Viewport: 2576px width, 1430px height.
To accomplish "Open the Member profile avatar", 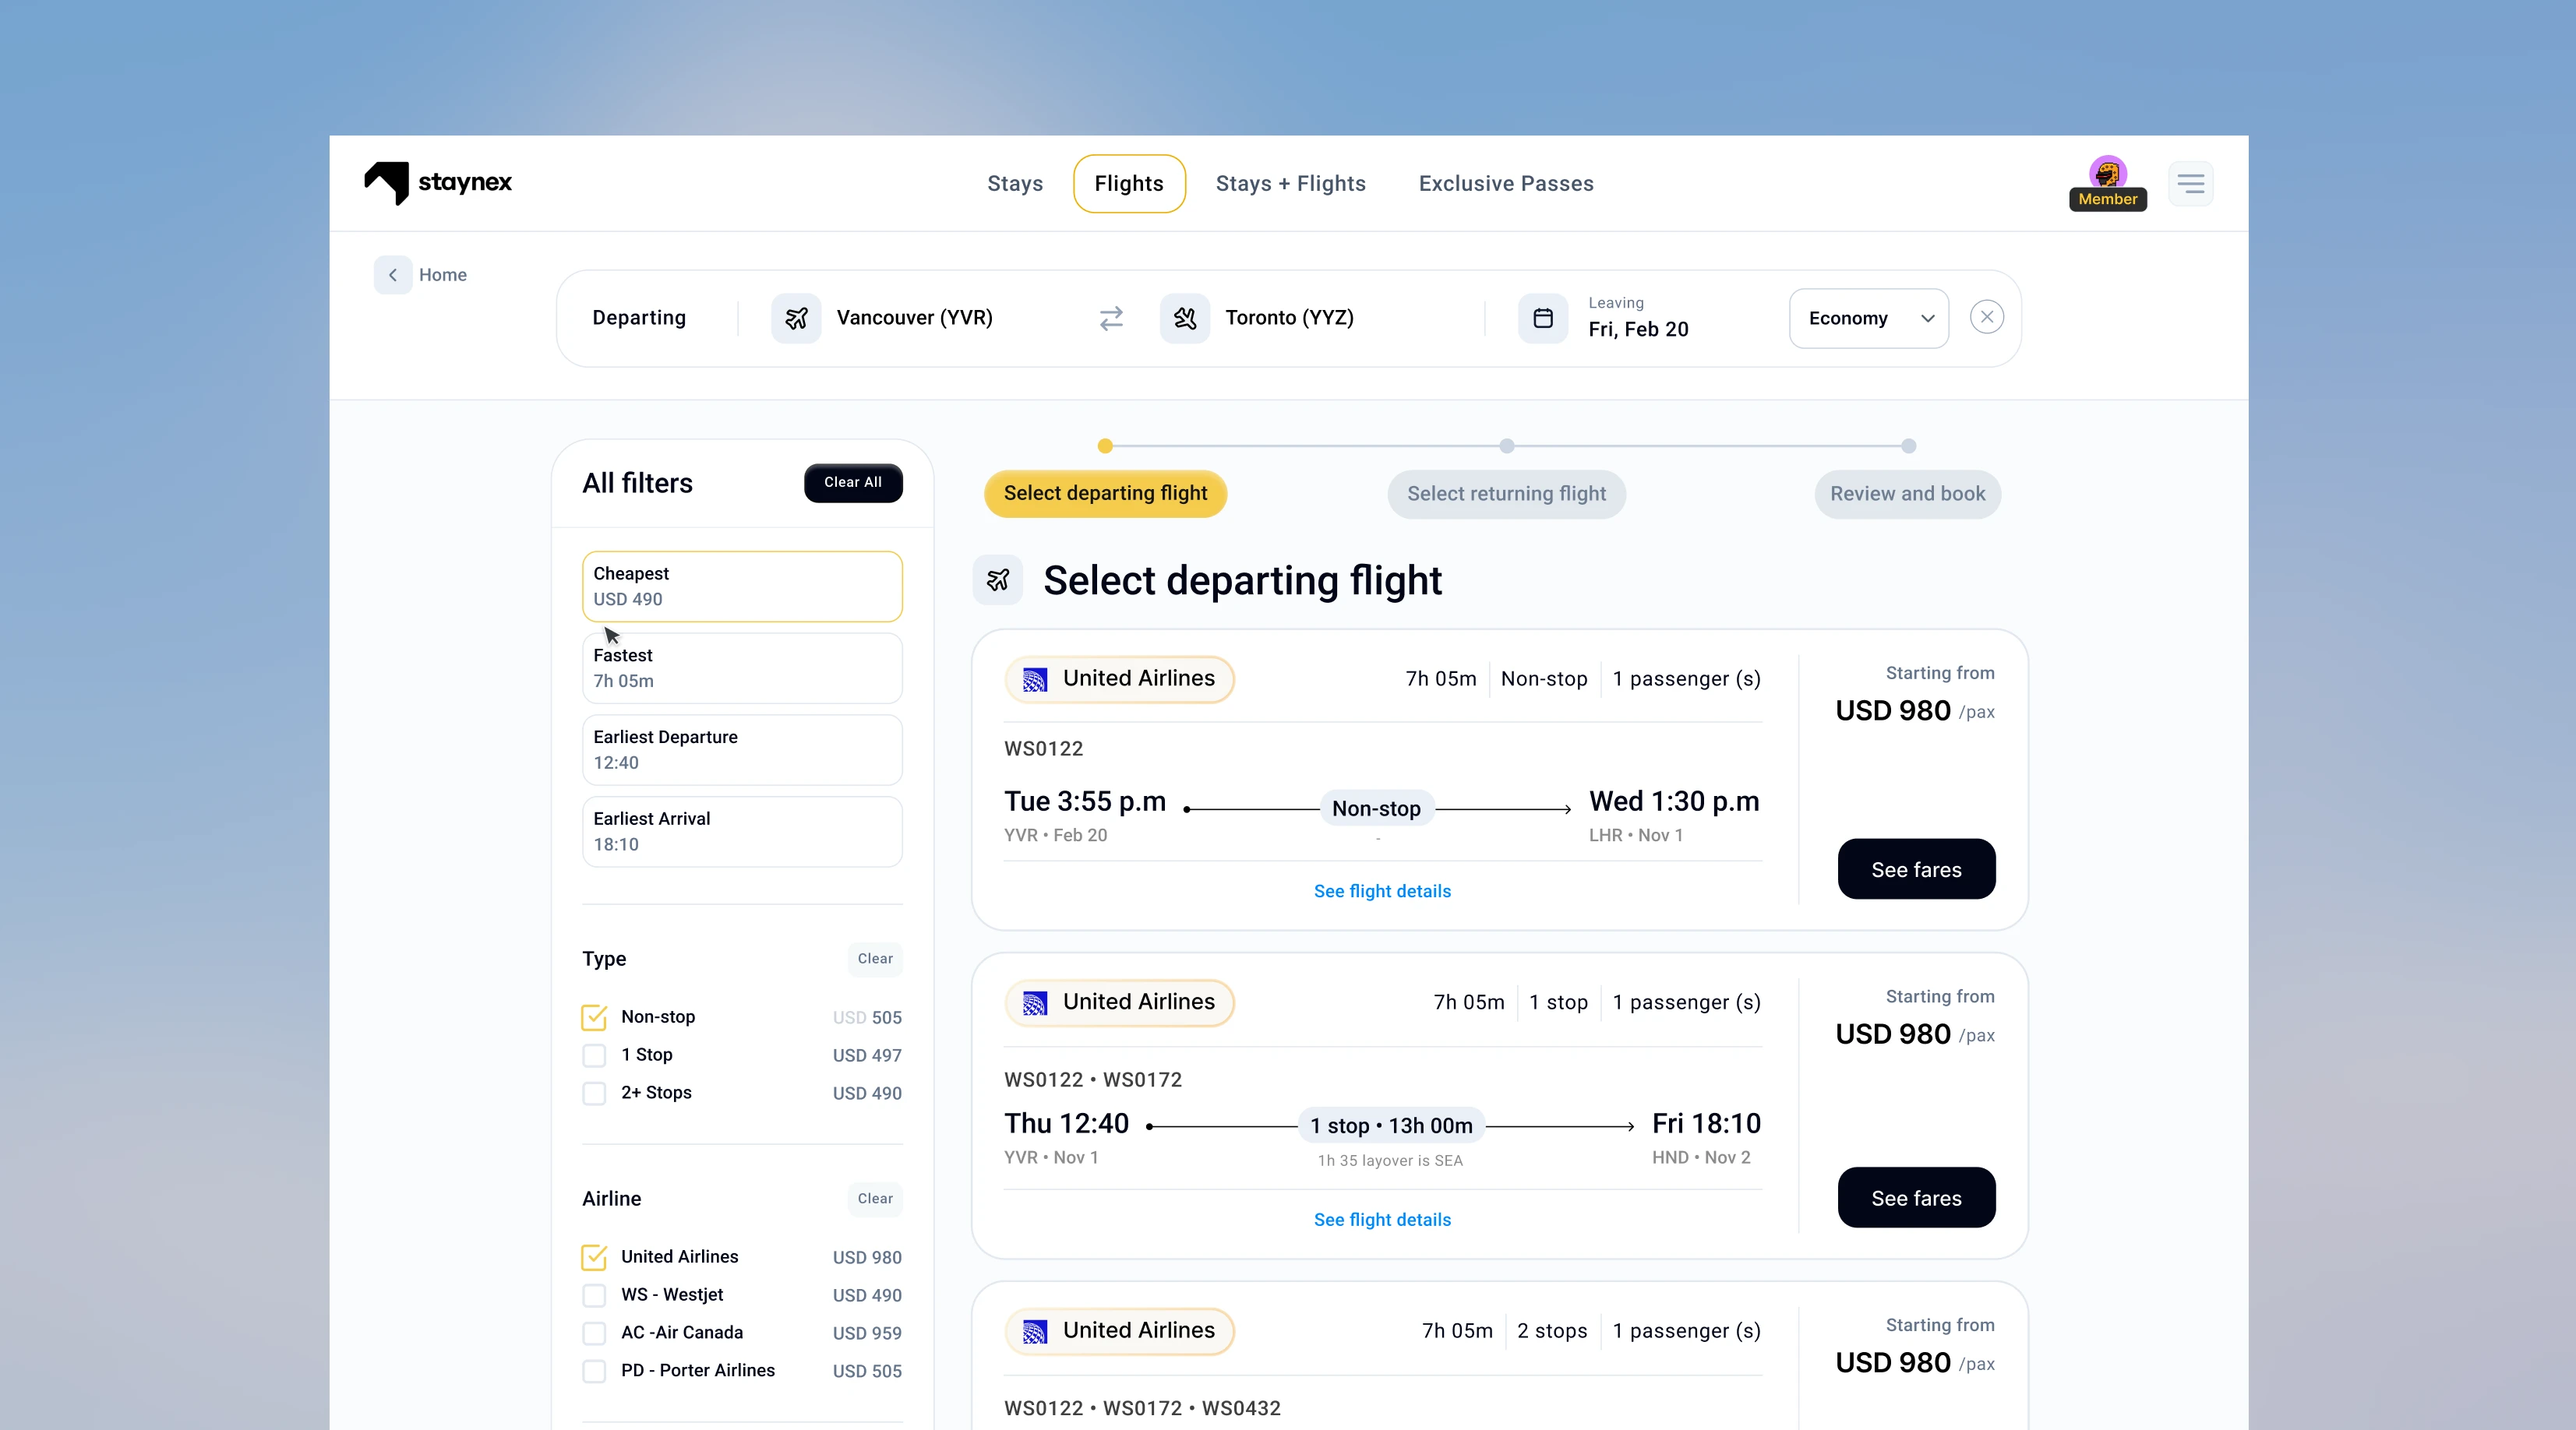I will click(2107, 173).
